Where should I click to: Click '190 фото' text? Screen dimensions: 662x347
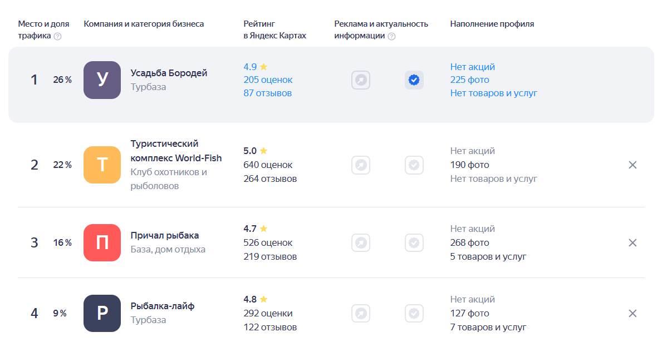(469, 165)
